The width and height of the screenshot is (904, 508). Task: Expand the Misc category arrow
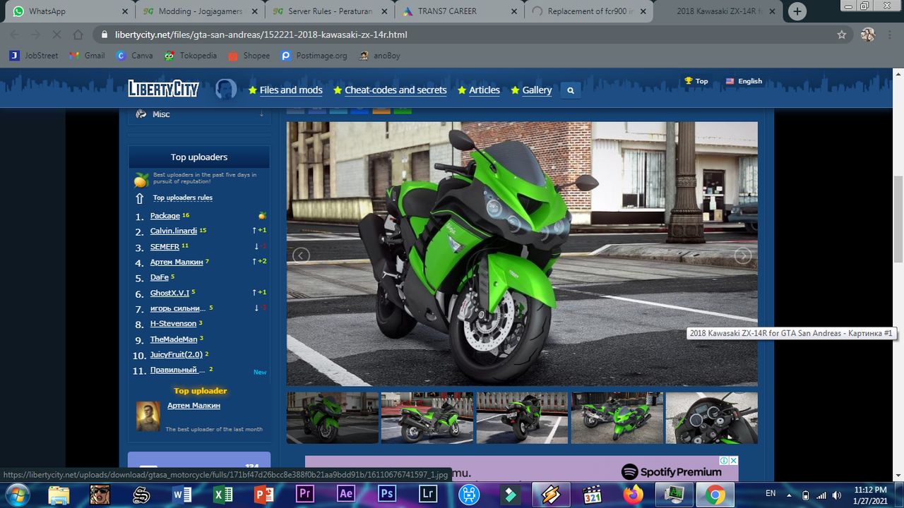261,114
